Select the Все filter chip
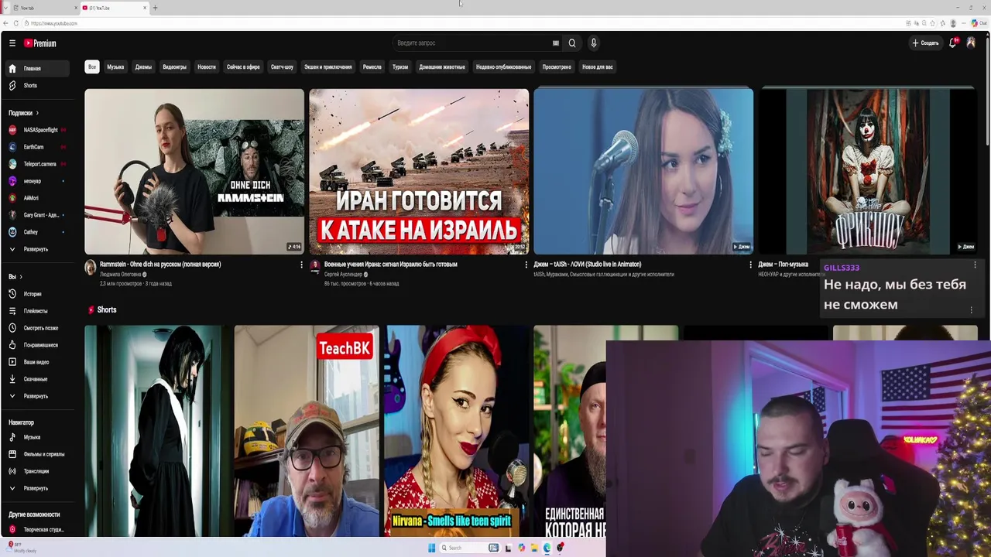991x557 pixels. (92, 67)
